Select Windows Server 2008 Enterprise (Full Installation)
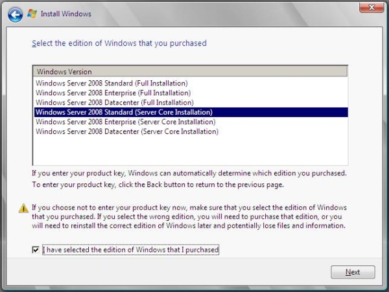Image resolution: width=389 pixels, height=292 pixels. [x=191, y=93]
